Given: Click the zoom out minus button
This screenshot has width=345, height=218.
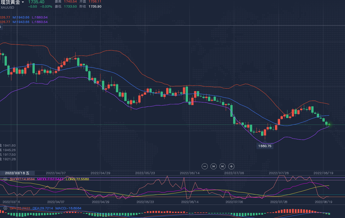Looking at the screenshot, I should pos(205,166).
